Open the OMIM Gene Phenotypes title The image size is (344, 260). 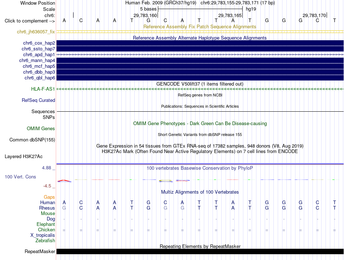(x=200, y=124)
